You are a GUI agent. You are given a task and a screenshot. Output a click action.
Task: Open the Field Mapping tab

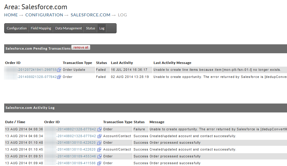(x=41, y=28)
